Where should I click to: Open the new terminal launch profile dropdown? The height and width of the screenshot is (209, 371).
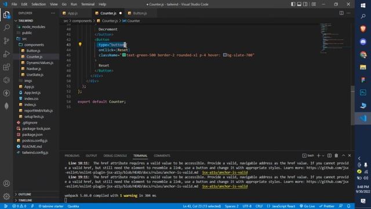click(323, 156)
